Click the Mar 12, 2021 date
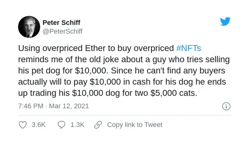The width and height of the screenshot is (249, 145). [69, 106]
